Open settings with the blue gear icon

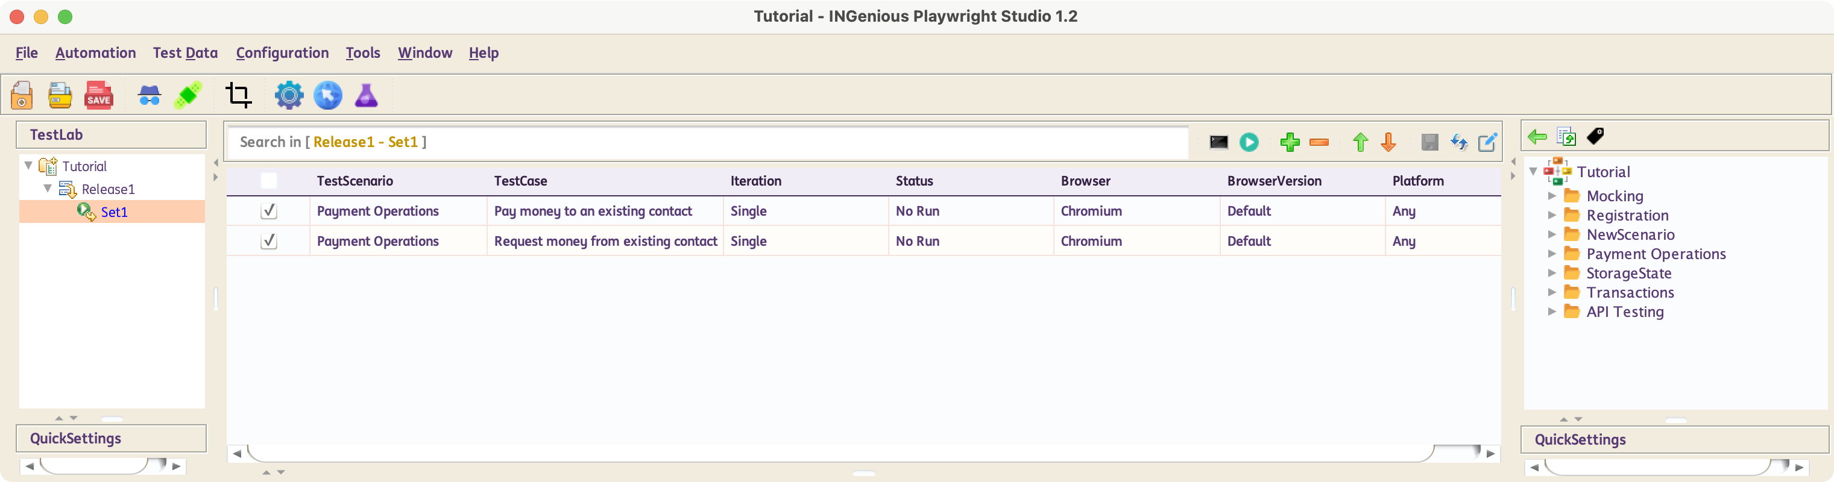pos(289,95)
